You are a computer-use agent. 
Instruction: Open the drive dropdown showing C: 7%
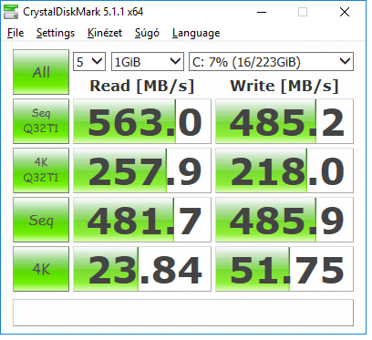pyautogui.click(x=271, y=62)
